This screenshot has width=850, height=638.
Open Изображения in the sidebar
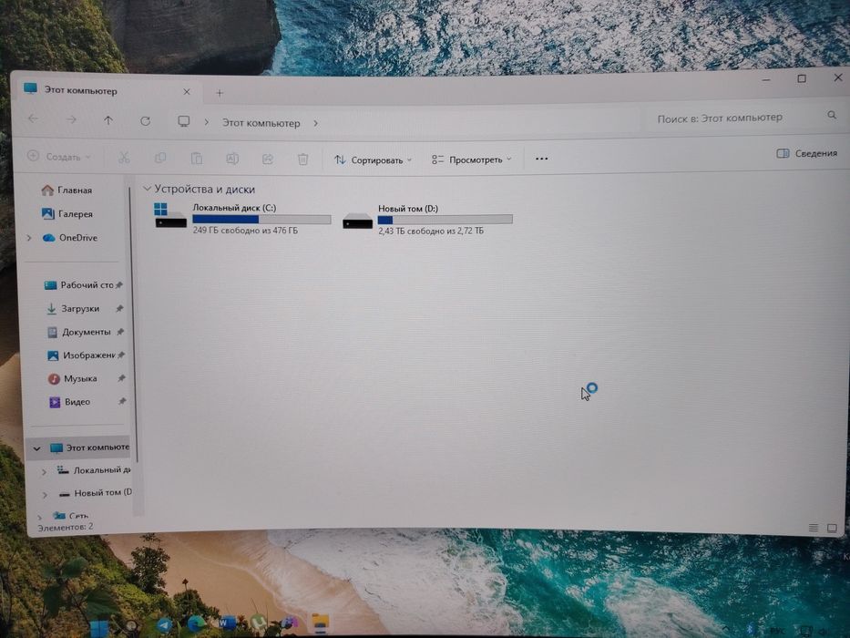point(82,355)
